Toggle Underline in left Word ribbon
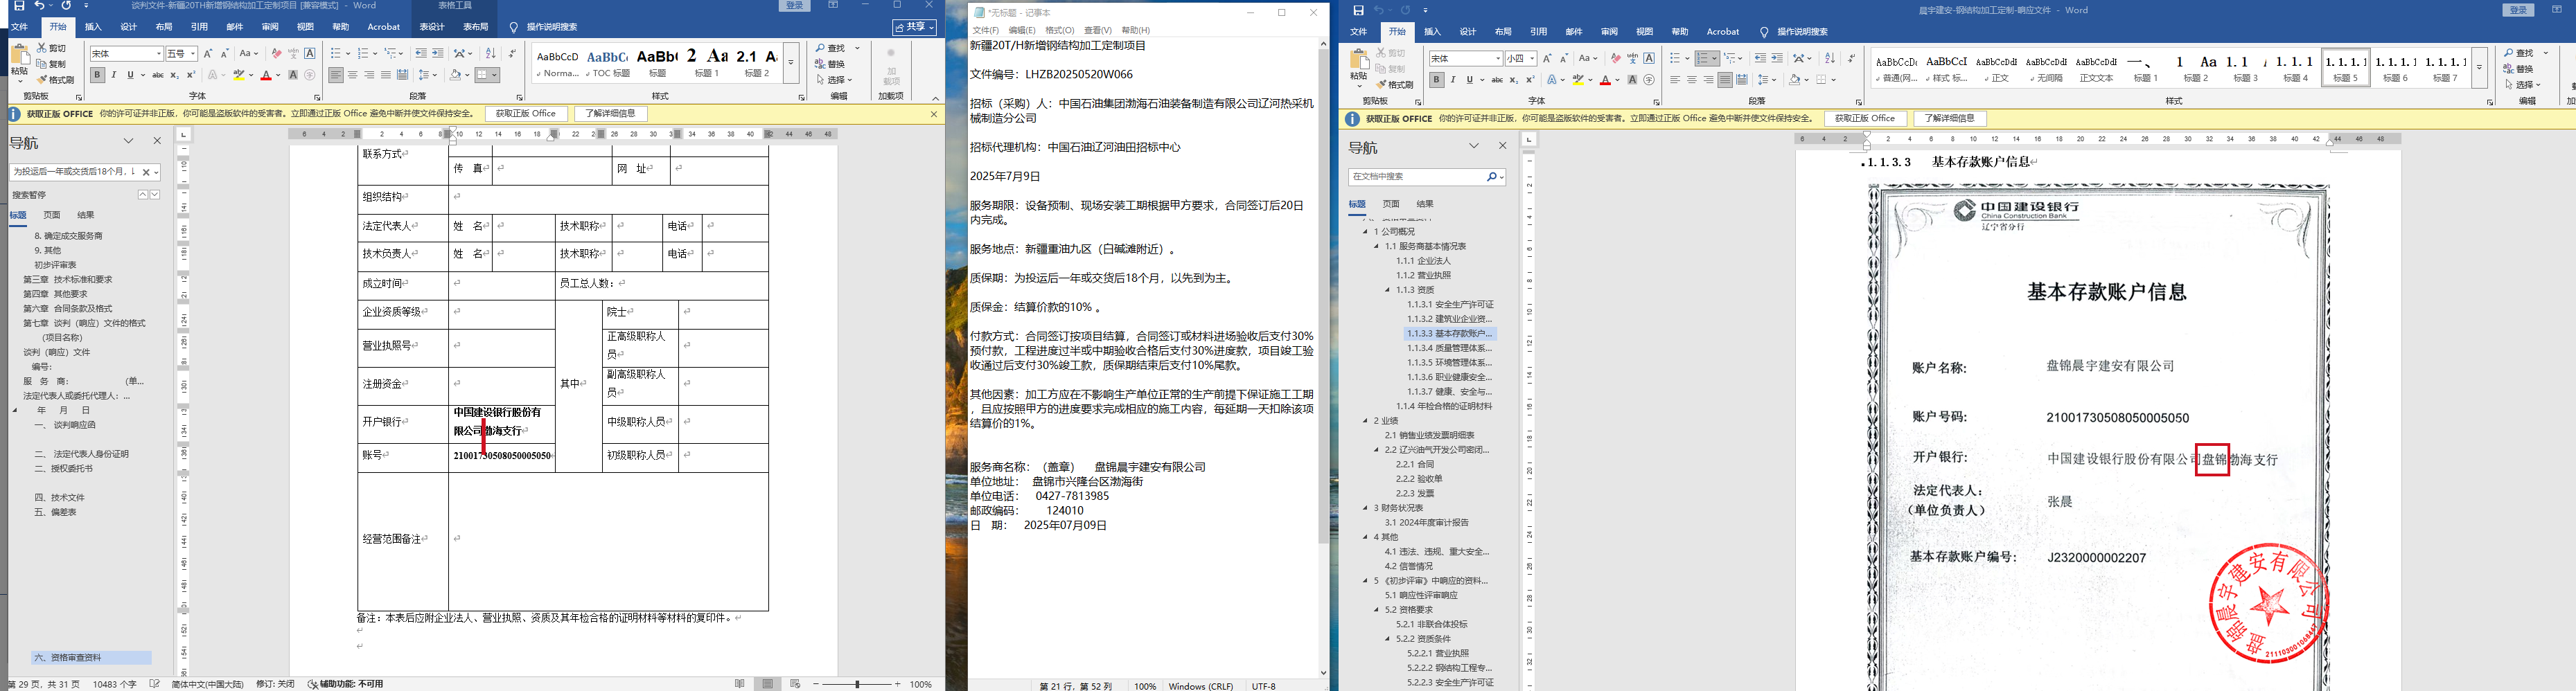2576x691 pixels. 131,75
